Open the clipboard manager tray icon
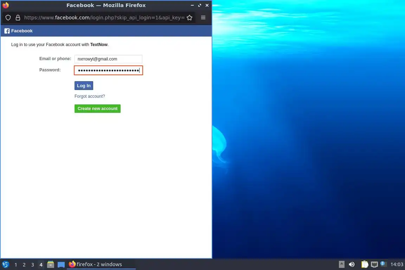Screen dimensions: 405x270 365,264
